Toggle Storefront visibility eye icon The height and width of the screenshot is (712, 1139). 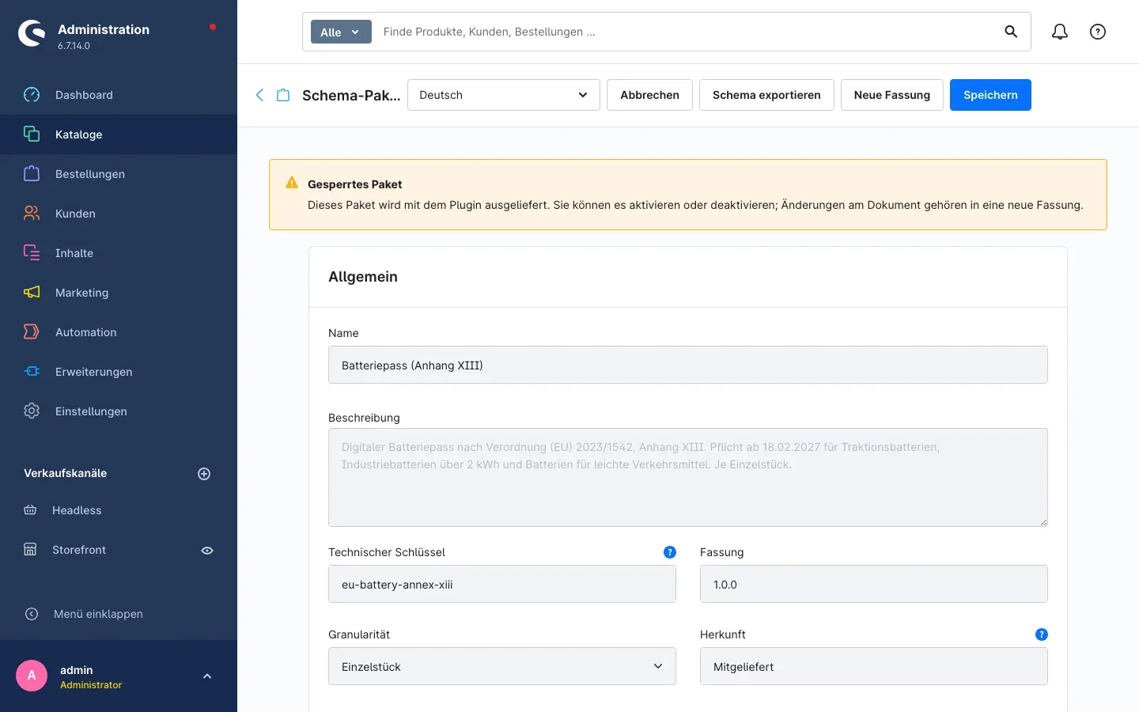click(x=207, y=551)
